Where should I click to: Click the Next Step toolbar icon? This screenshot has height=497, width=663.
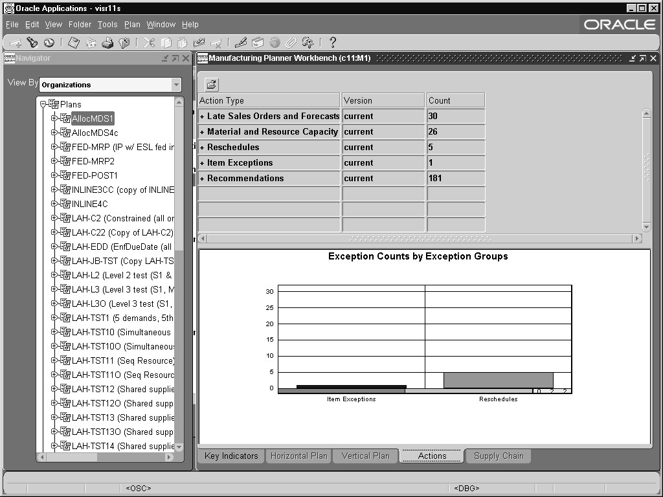coord(91,43)
